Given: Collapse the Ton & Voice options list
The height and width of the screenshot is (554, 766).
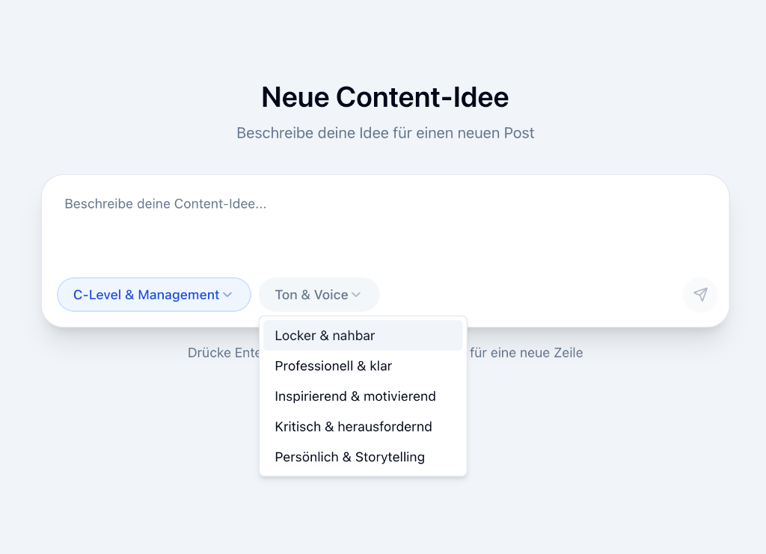Looking at the screenshot, I should (x=319, y=295).
